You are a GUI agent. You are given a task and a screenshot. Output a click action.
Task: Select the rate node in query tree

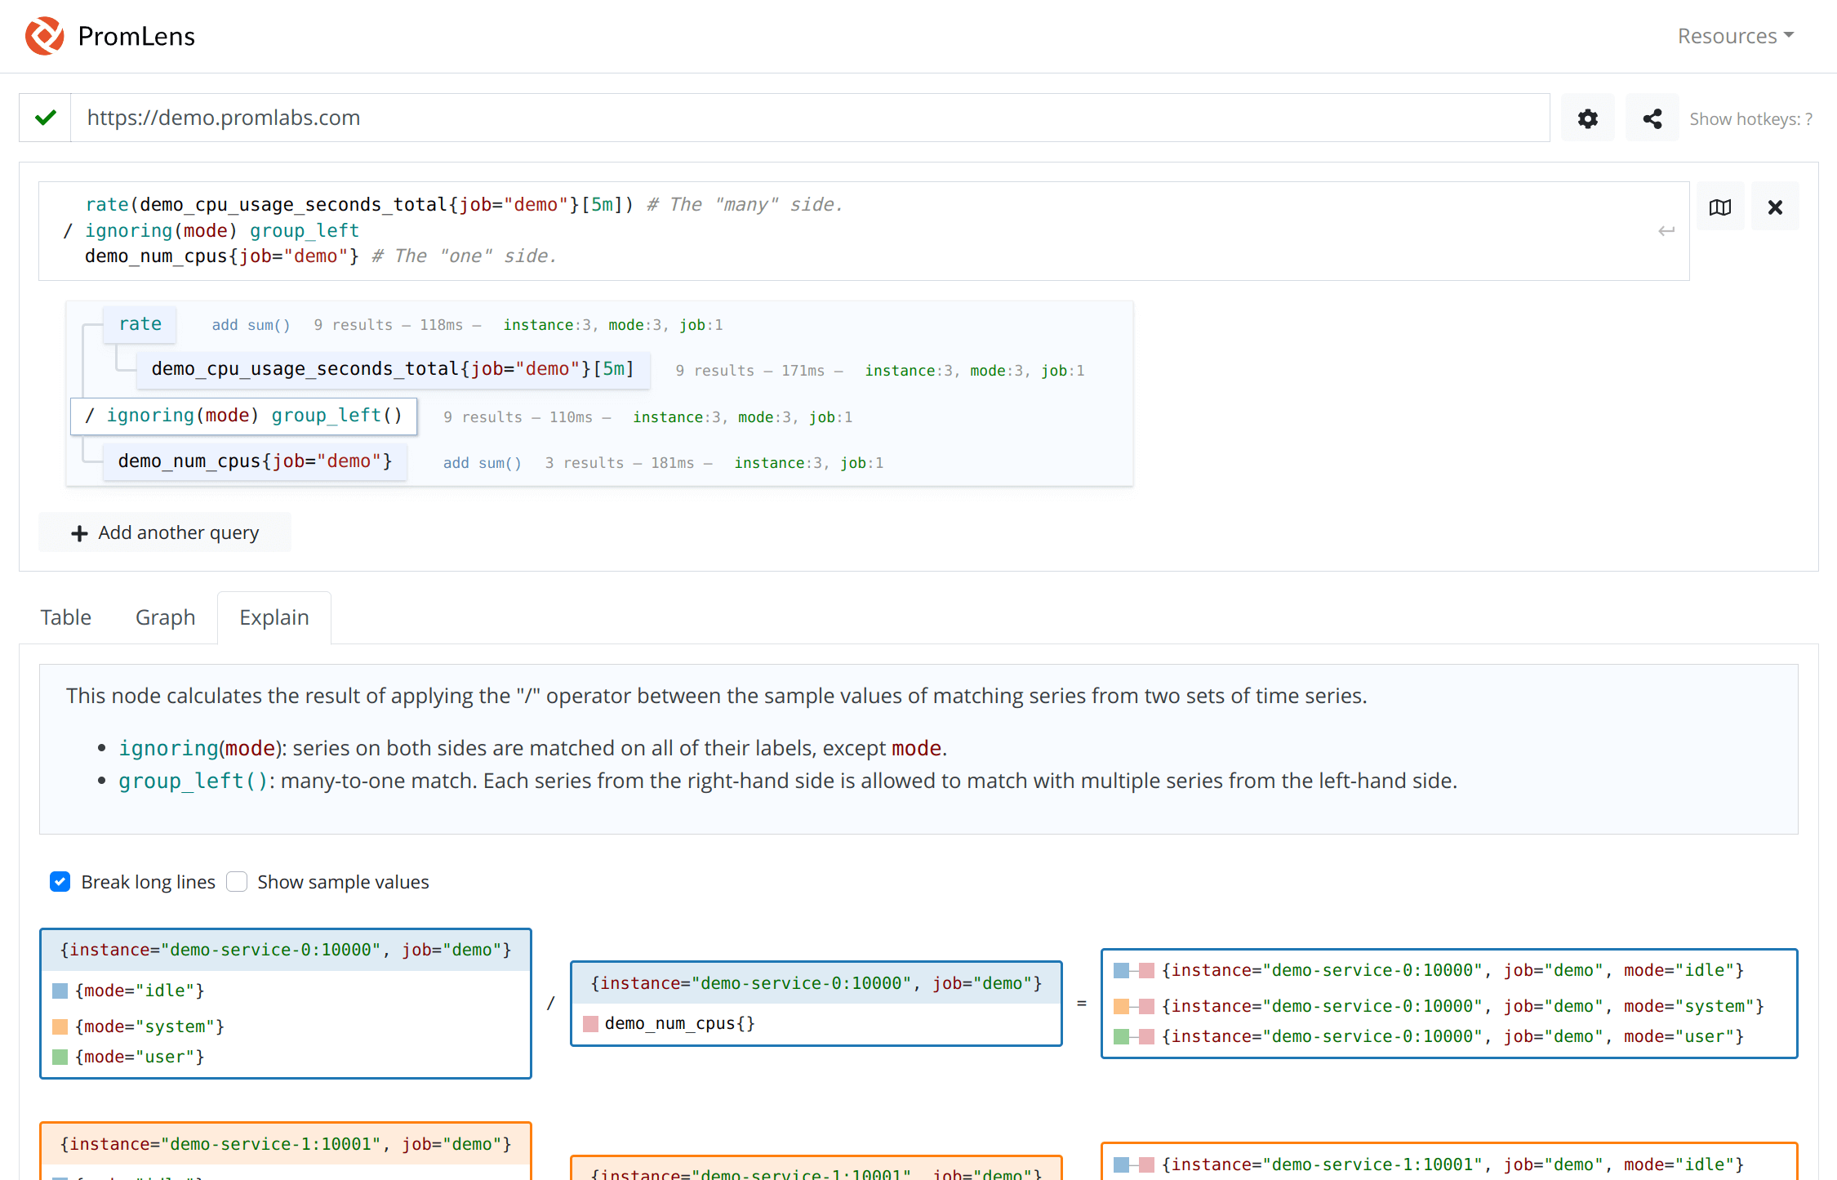tap(140, 324)
